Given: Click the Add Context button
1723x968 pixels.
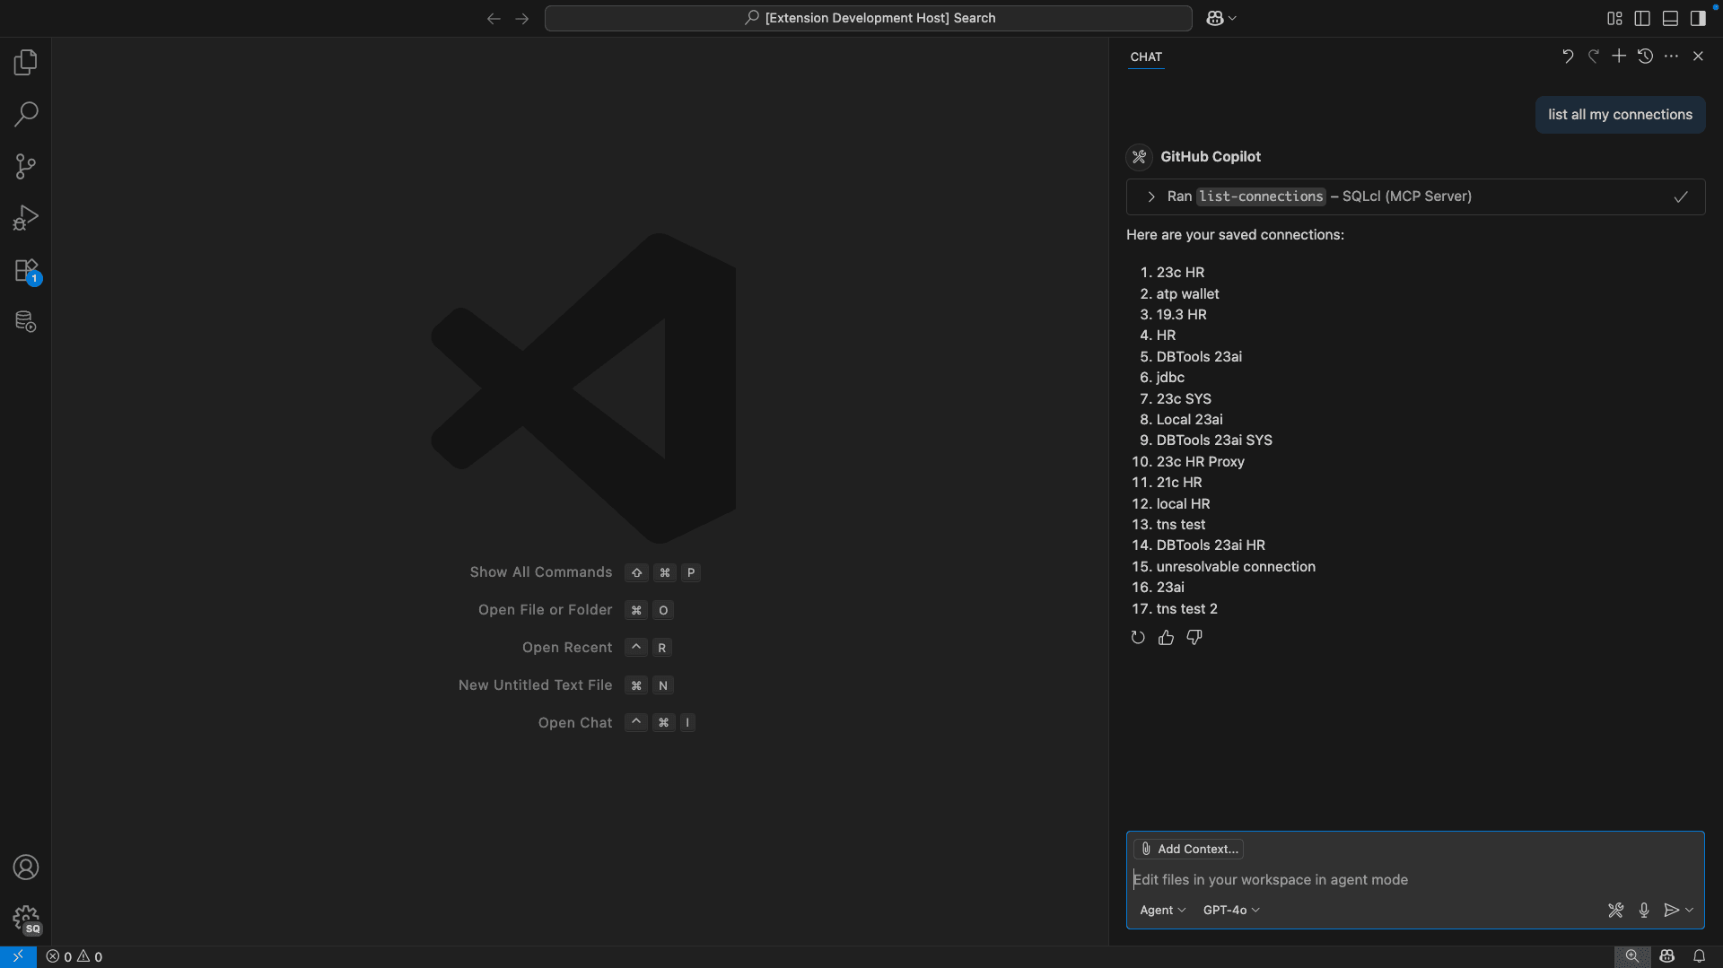Looking at the screenshot, I should pyautogui.click(x=1187, y=848).
